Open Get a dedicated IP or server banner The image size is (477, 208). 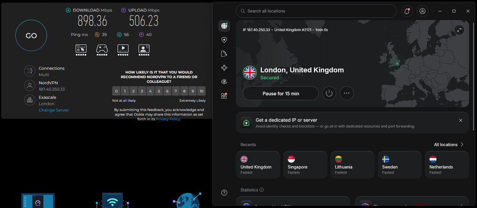pos(352,123)
